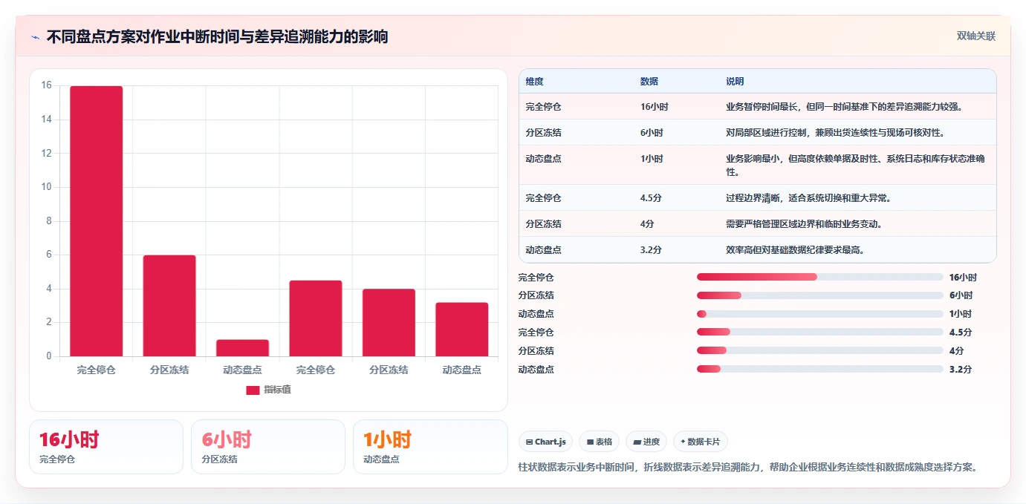Select the 进度 tag
The width and height of the screenshot is (1026, 504).
click(646, 442)
